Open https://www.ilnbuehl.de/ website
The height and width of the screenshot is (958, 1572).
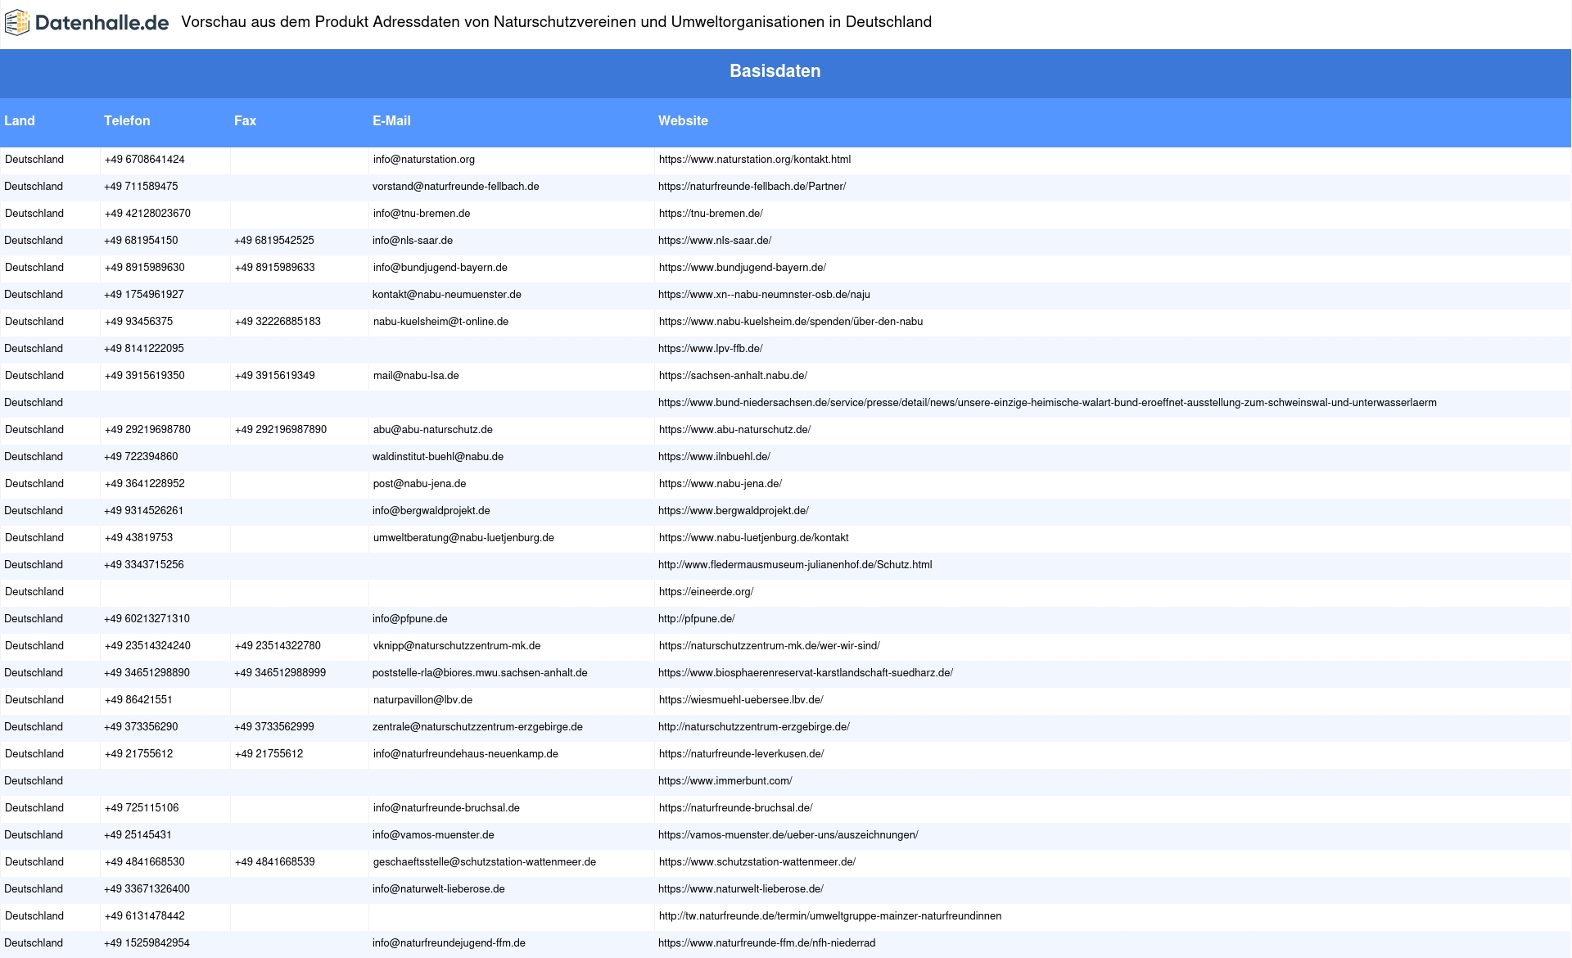point(714,457)
